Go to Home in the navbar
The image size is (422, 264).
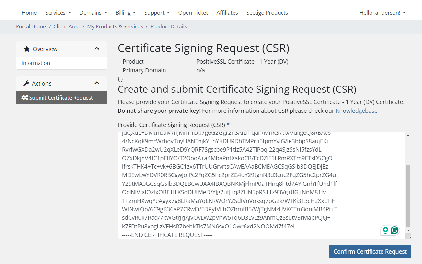click(x=29, y=13)
